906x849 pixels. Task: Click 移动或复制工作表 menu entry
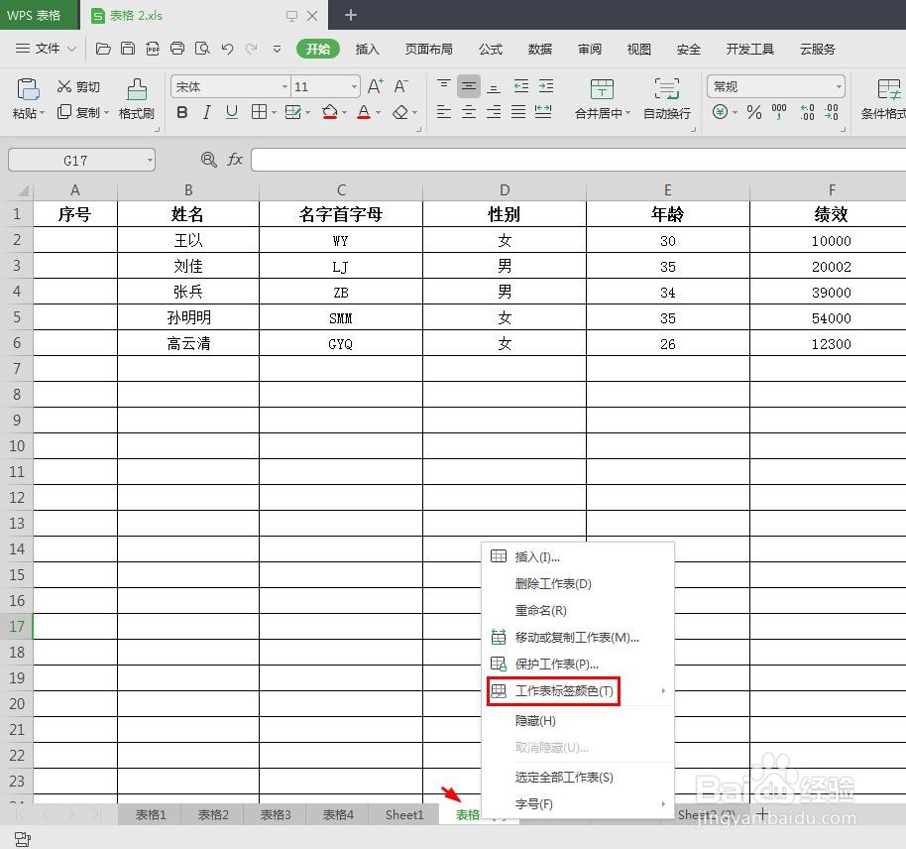tap(578, 637)
